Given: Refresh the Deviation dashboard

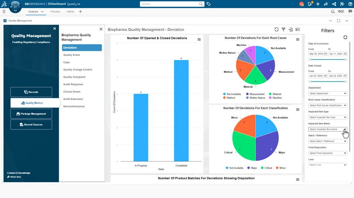Looking at the screenshot, I should [x=276, y=29].
